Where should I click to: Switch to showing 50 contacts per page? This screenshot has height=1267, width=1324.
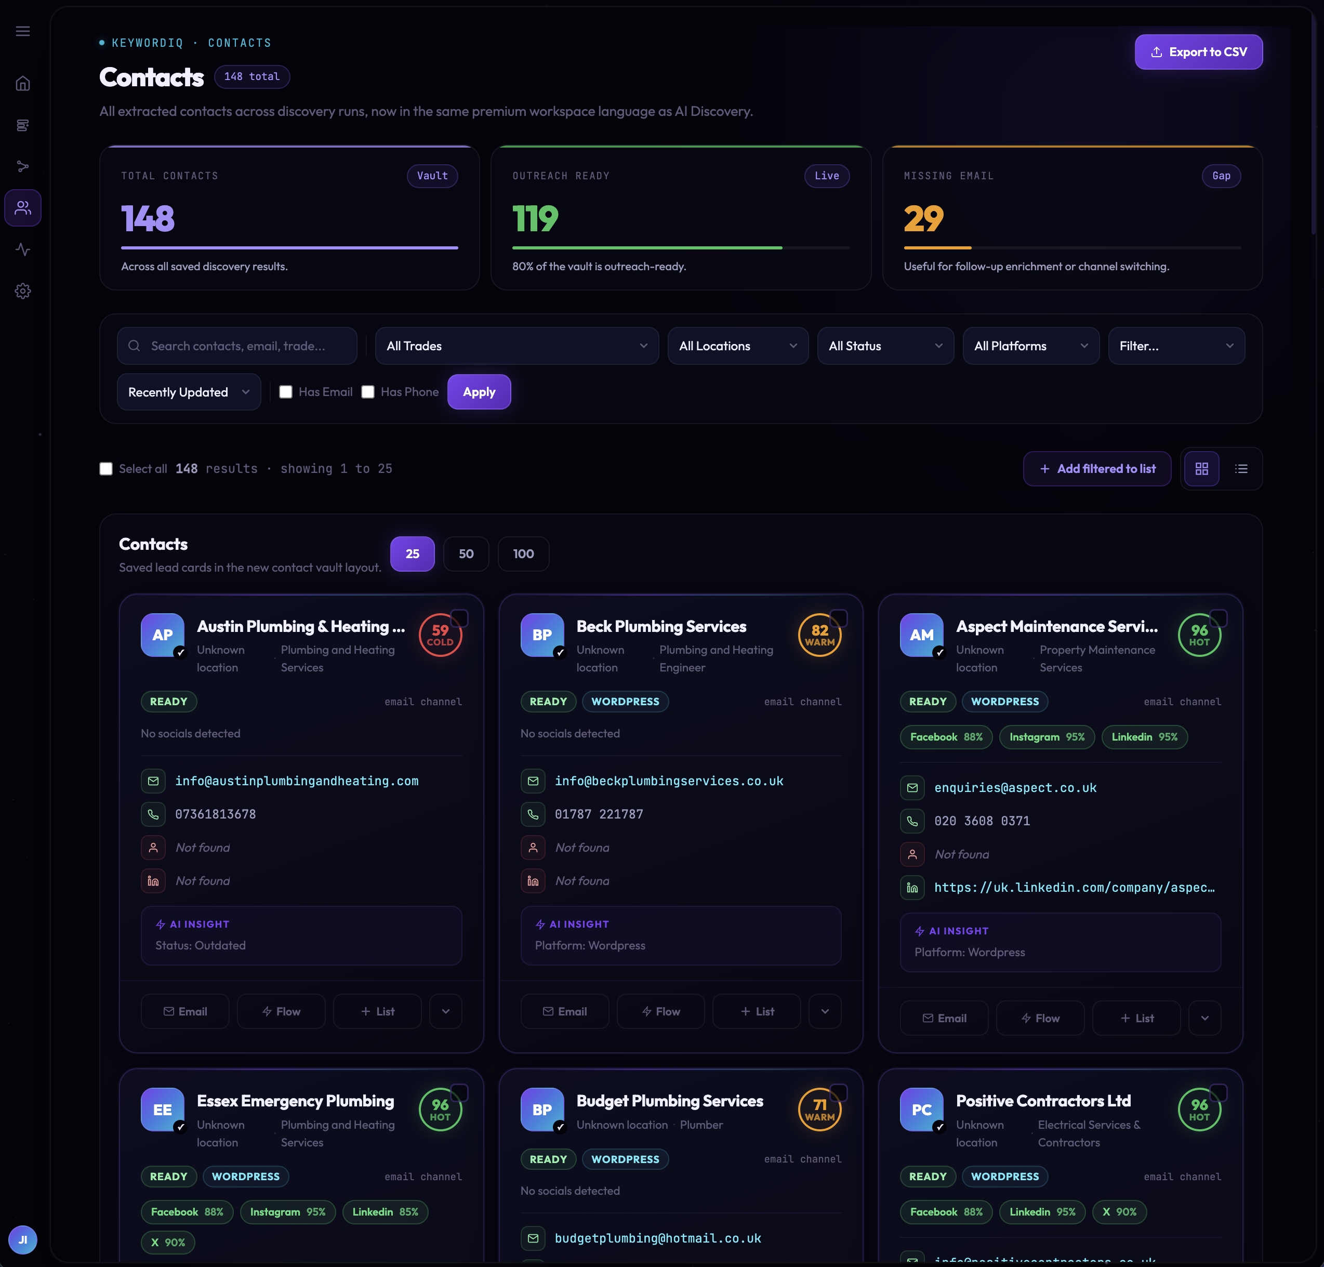click(x=466, y=553)
